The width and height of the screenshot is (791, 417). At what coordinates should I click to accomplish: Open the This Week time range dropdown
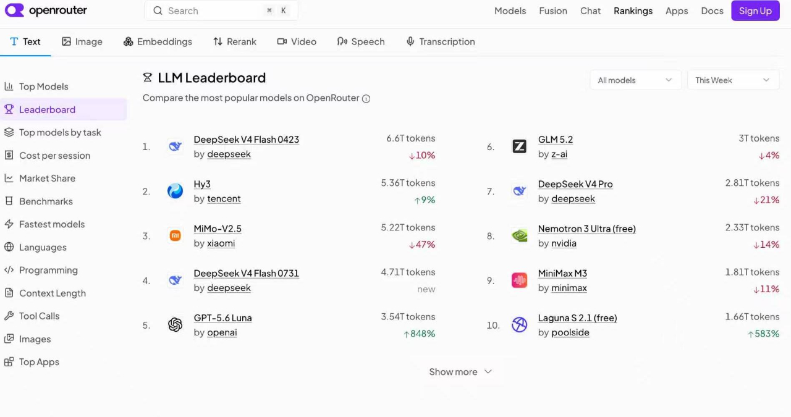pos(733,80)
